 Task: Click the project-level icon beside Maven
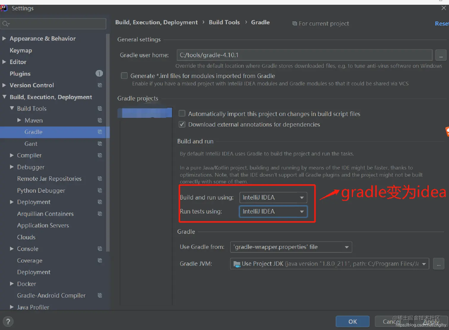pos(100,120)
